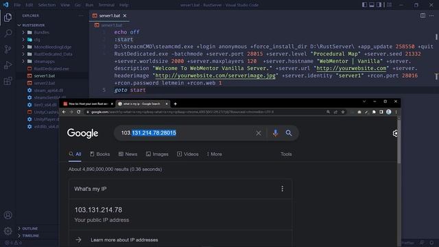Click the Google voice search microphone

pos(275,133)
